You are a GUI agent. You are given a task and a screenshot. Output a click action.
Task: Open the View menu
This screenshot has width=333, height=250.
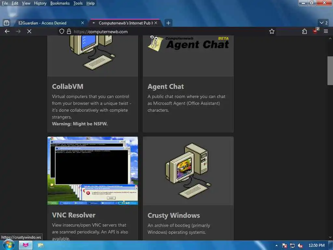26,3
